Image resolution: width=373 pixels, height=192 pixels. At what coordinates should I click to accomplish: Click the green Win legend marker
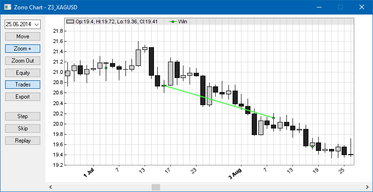click(x=173, y=21)
